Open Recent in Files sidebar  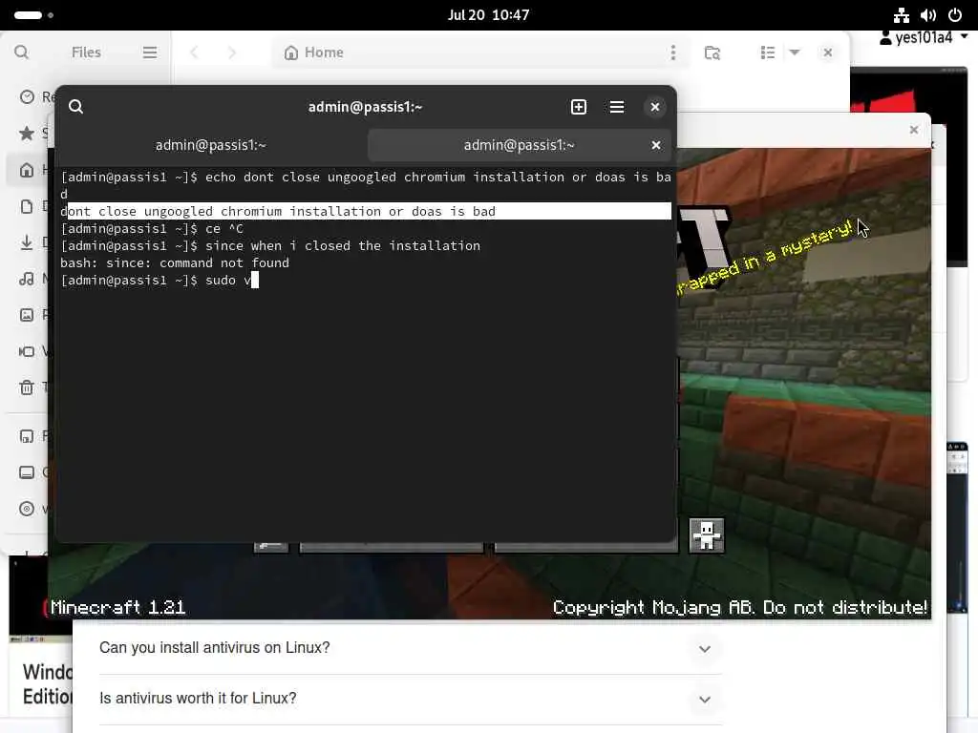coord(27,96)
